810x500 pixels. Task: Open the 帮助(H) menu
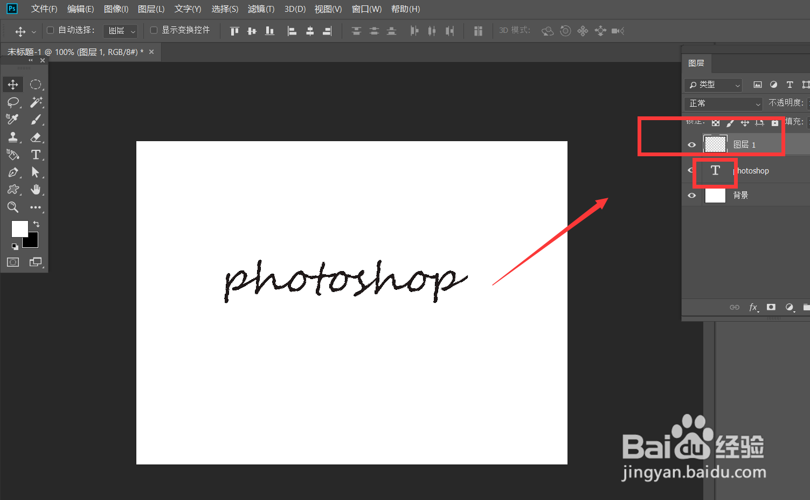tap(405, 9)
